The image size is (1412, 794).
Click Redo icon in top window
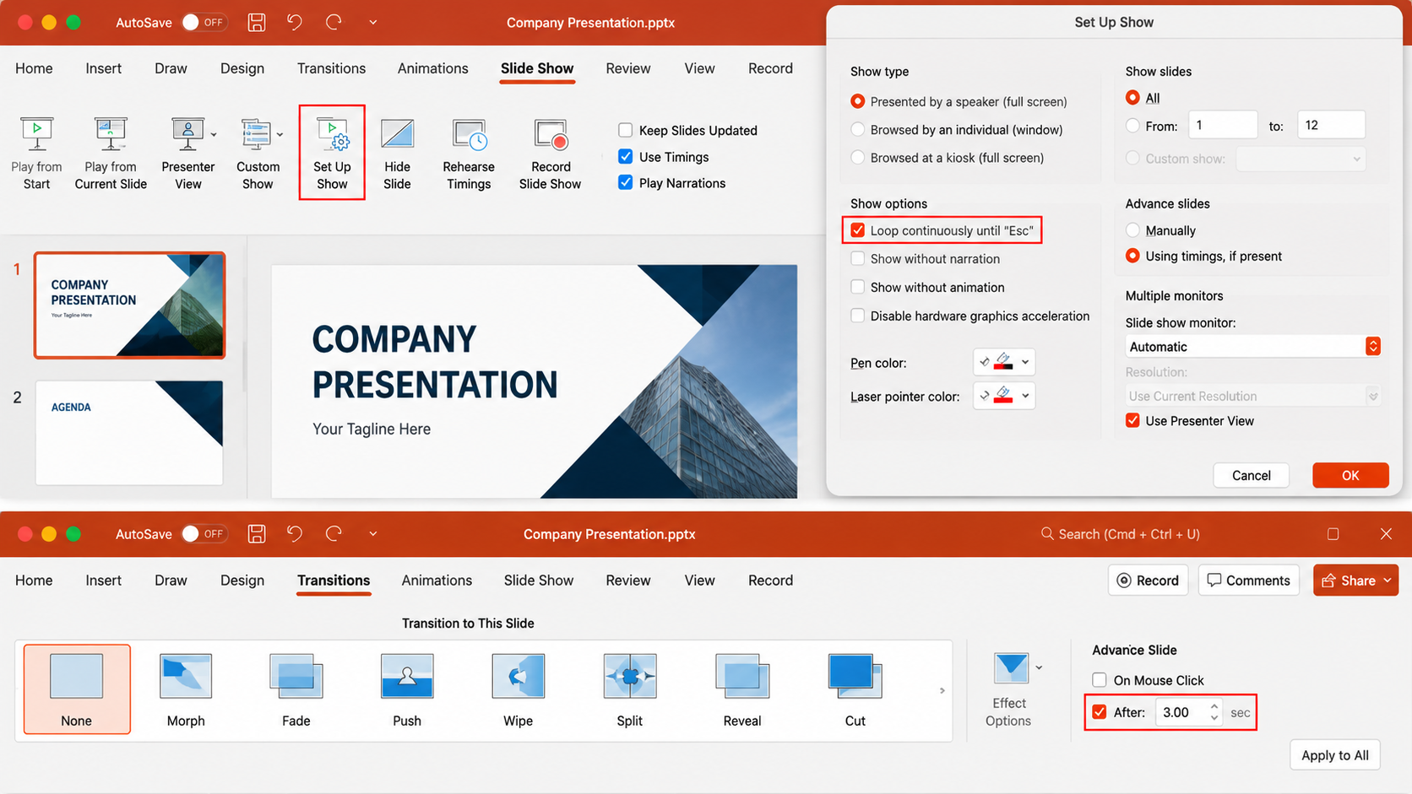(334, 22)
